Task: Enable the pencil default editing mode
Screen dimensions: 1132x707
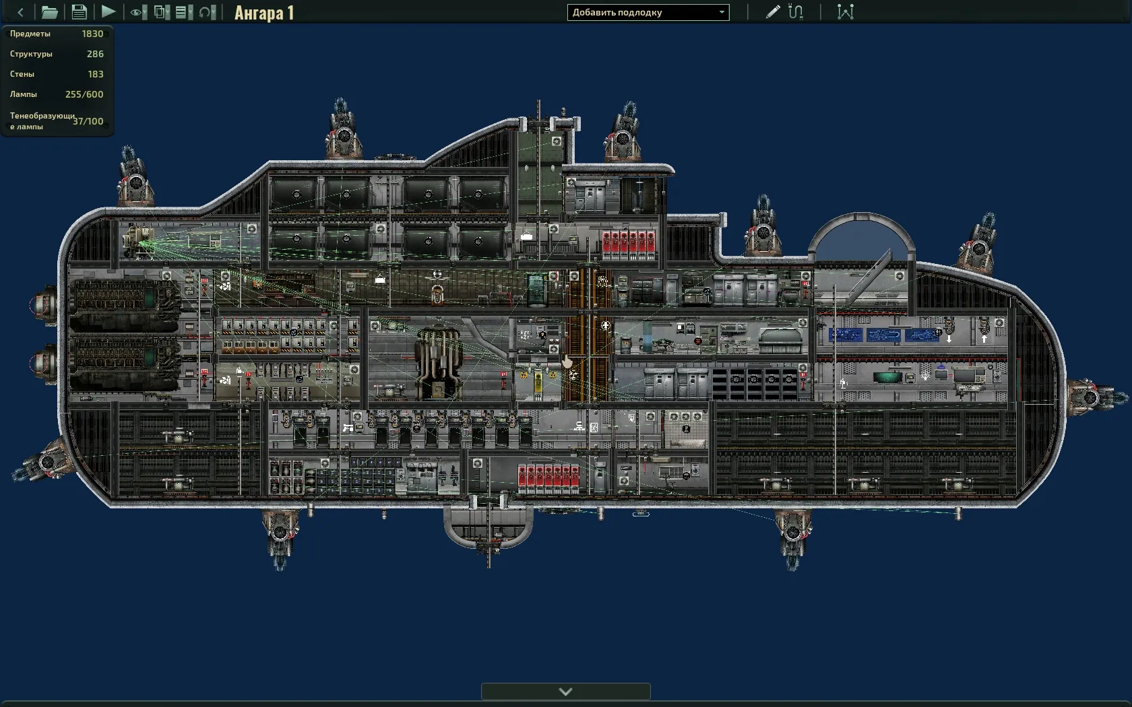Action: 773,12
